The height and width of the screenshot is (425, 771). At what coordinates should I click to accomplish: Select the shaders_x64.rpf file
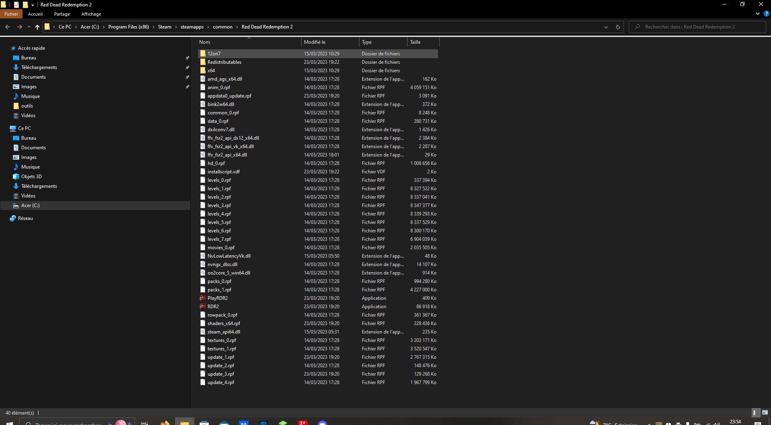[x=224, y=323]
